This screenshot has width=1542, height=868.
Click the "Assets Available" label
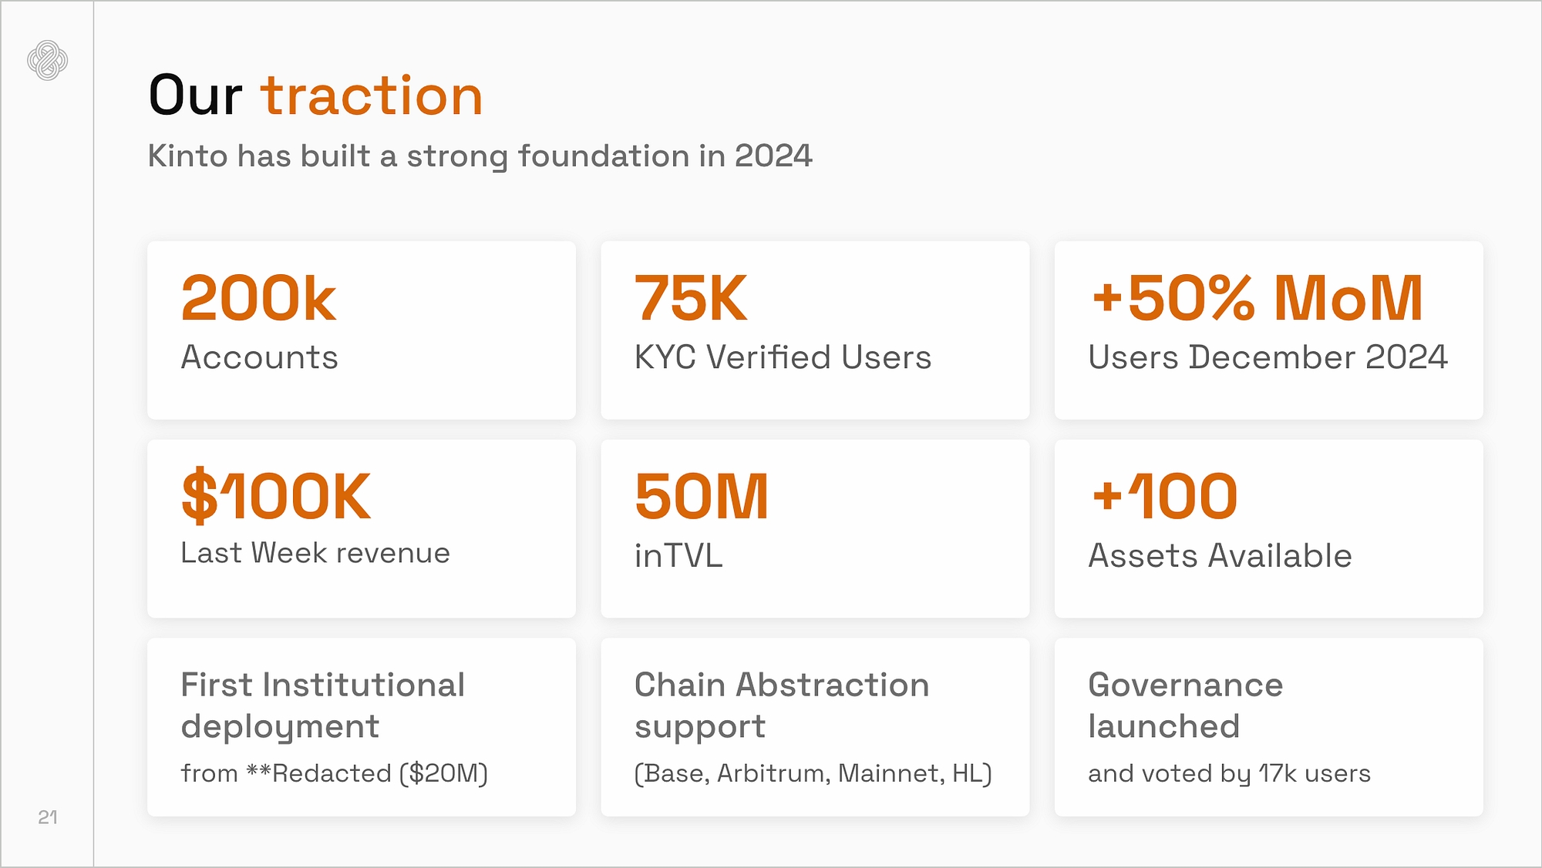coord(1220,555)
